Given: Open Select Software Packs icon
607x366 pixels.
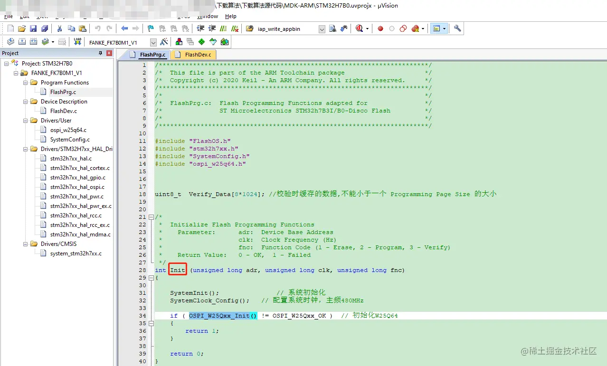Looking at the screenshot, I should coord(213,42).
